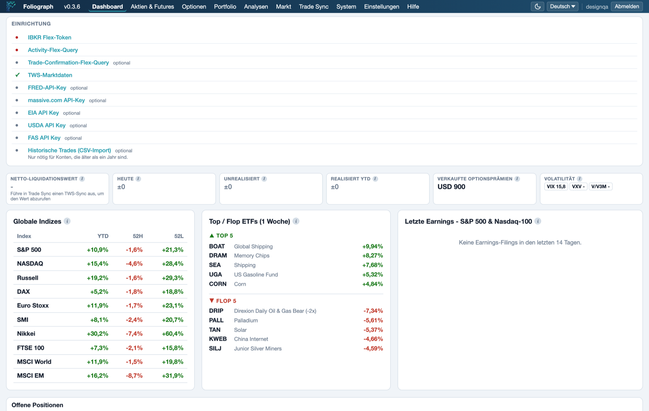Click the v0.3.6 version label
The image size is (649, 411).
click(72, 6)
